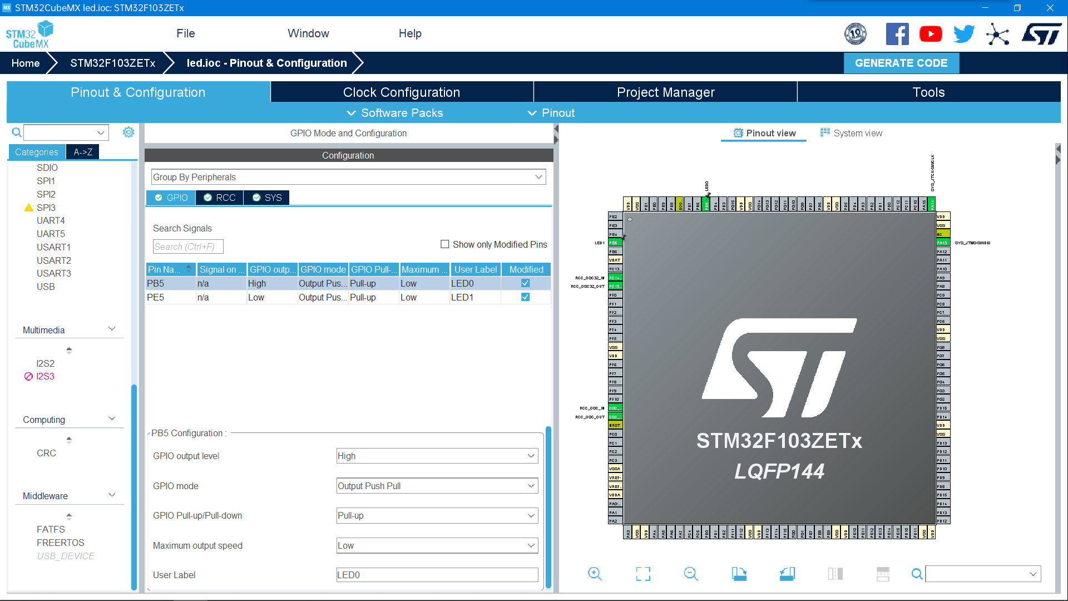Expand the Software Packs menu
This screenshot has width=1068, height=601.
tap(395, 113)
